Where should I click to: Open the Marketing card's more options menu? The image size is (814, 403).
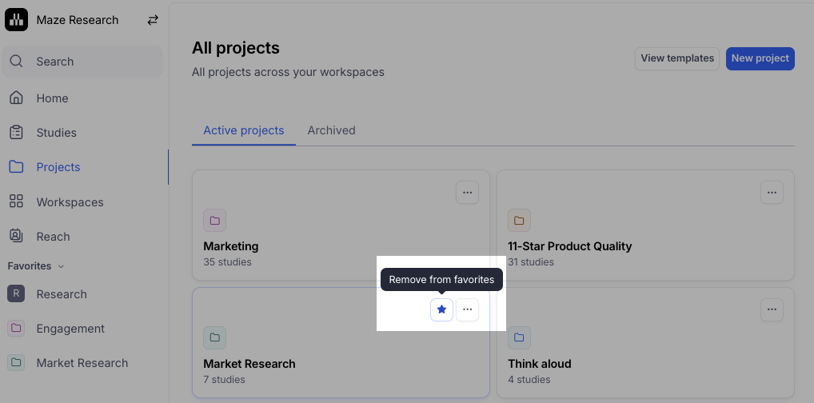pos(467,193)
